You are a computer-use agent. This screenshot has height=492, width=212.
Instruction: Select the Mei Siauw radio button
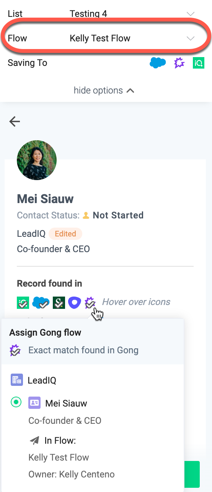coord(16,402)
